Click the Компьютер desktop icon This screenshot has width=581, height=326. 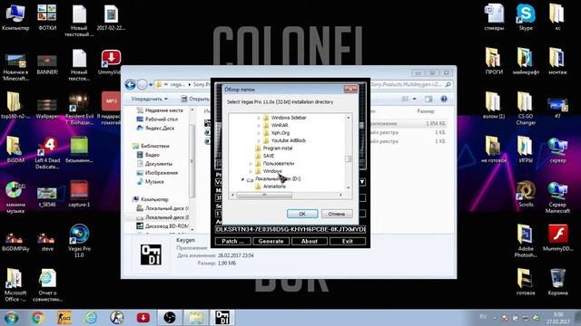click(15, 17)
